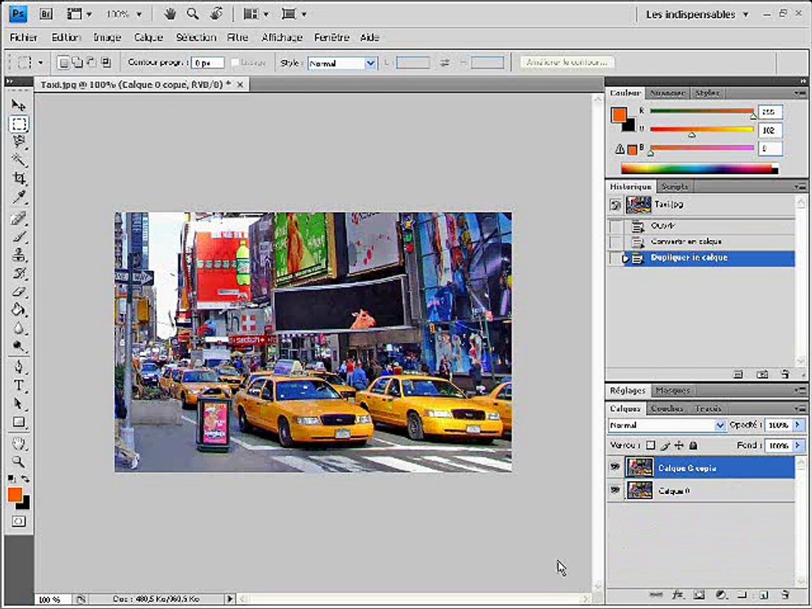Select the History Brush tool
This screenshot has height=609, width=812.
click(x=19, y=273)
